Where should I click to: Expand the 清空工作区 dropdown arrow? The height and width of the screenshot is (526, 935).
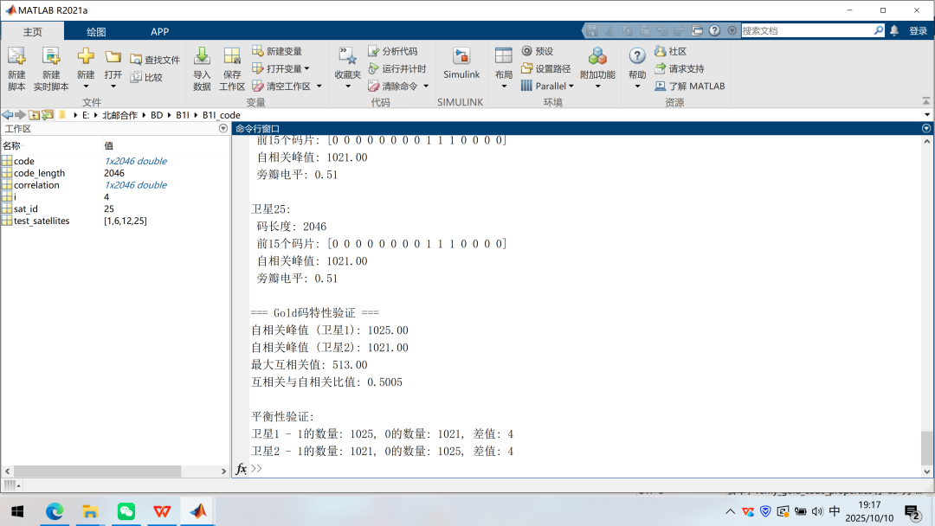coord(319,86)
